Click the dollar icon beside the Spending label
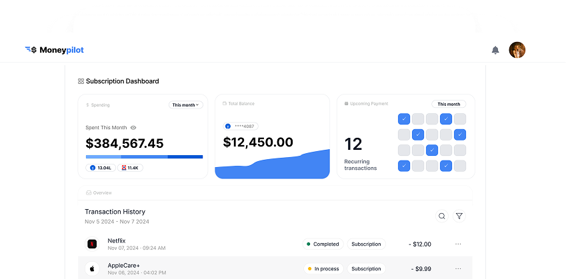Viewport: 566px width, 279px height. click(87, 105)
